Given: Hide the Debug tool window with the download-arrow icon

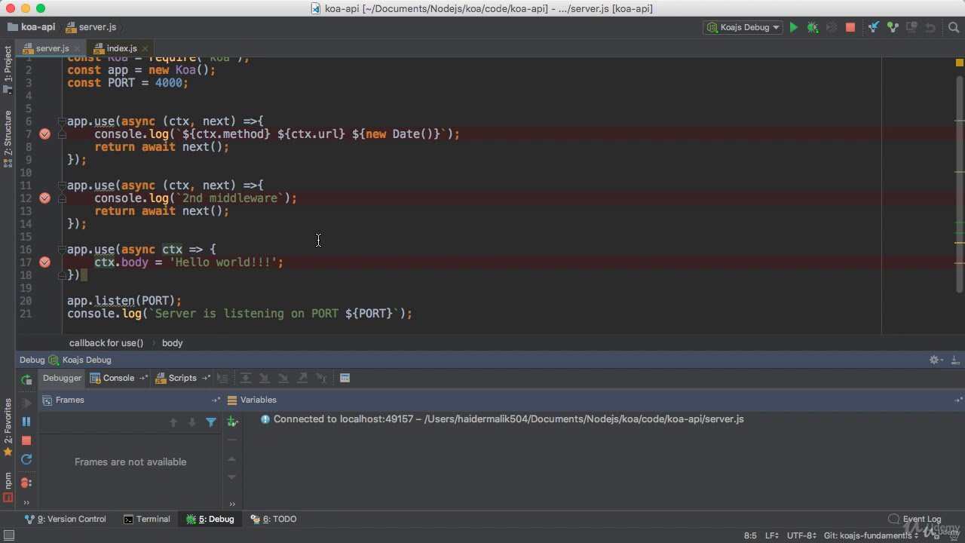Looking at the screenshot, I should point(954,360).
